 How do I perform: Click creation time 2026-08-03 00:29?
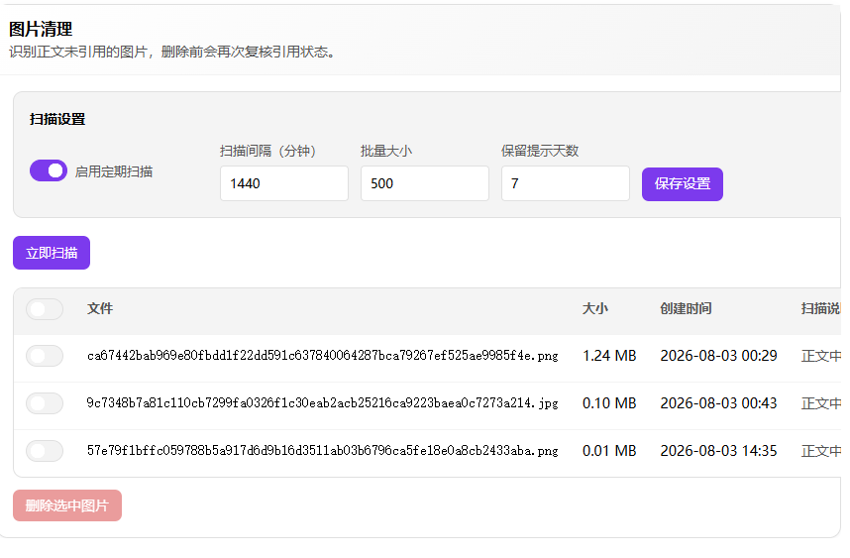[x=718, y=356]
